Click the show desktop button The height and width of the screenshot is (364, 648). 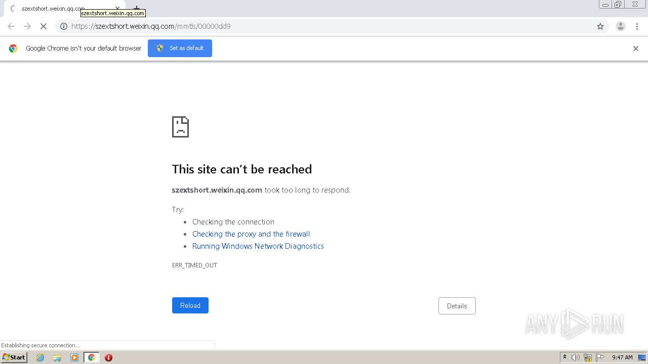642,357
